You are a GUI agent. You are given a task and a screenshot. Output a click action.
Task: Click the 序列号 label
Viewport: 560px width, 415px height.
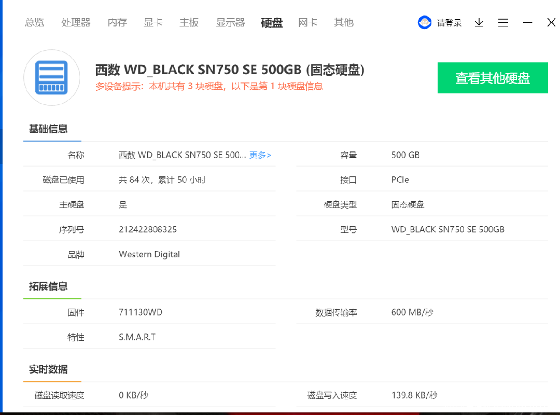pyautogui.click(x=72, y=229)
